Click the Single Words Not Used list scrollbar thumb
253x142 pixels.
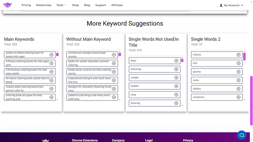[182, 60]
